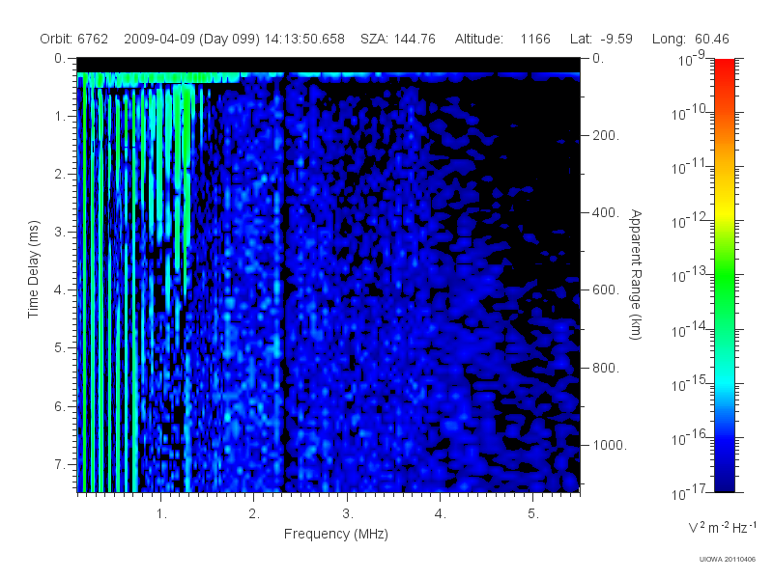Click the Frequency (MHz) axis title
This screenshot has width=773, height=579.
tap(335, 534)
